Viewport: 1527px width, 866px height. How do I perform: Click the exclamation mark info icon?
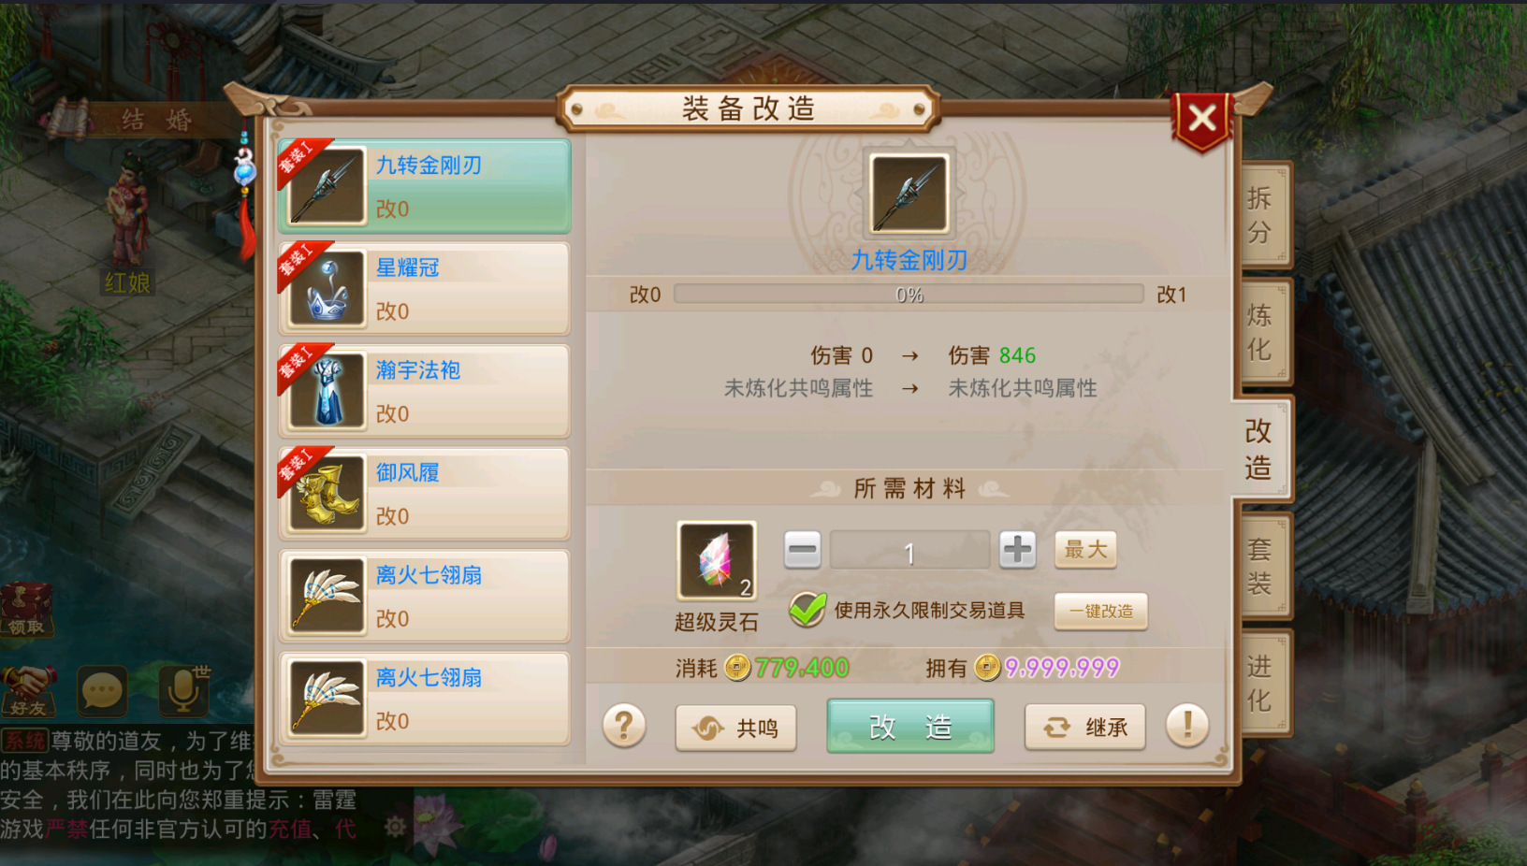[1187, 726]
